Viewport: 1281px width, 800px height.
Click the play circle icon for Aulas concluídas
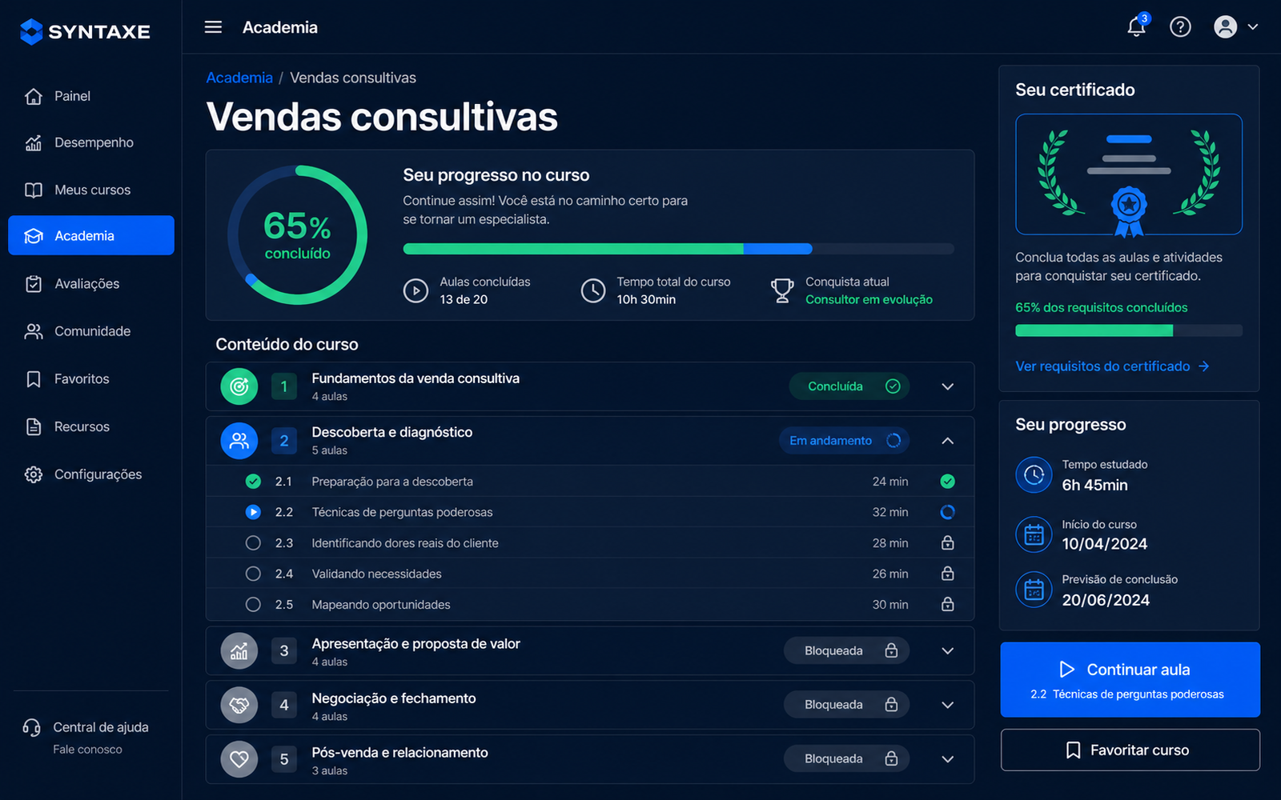416,290
